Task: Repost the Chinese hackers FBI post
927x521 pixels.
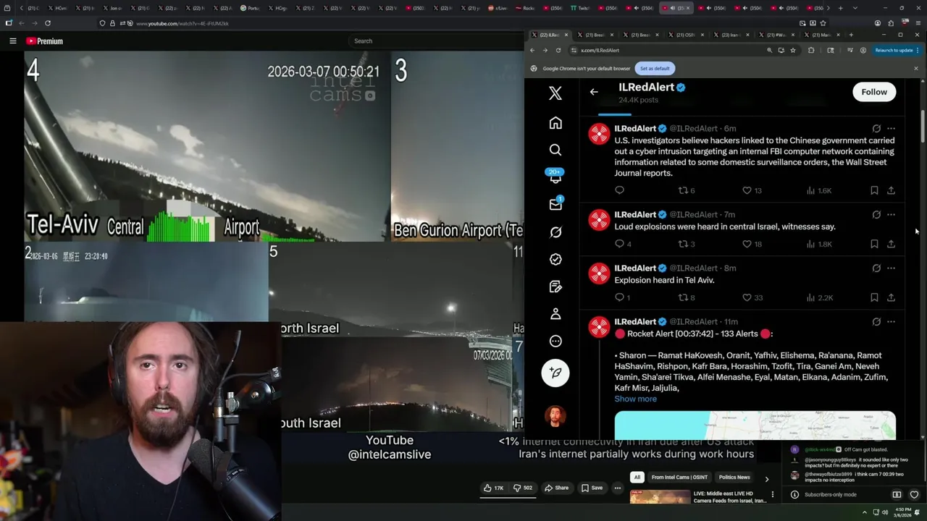Action: click(x=686, y=190)
